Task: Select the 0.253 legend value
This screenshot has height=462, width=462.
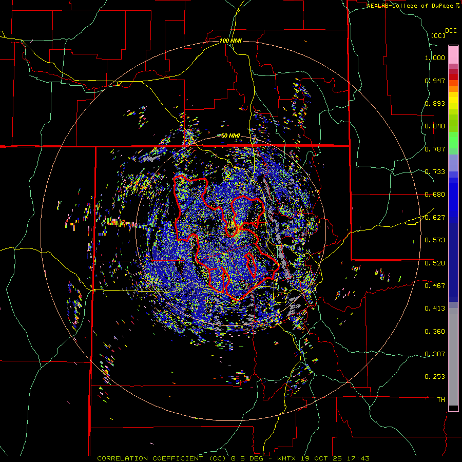Action: point(435,377)
